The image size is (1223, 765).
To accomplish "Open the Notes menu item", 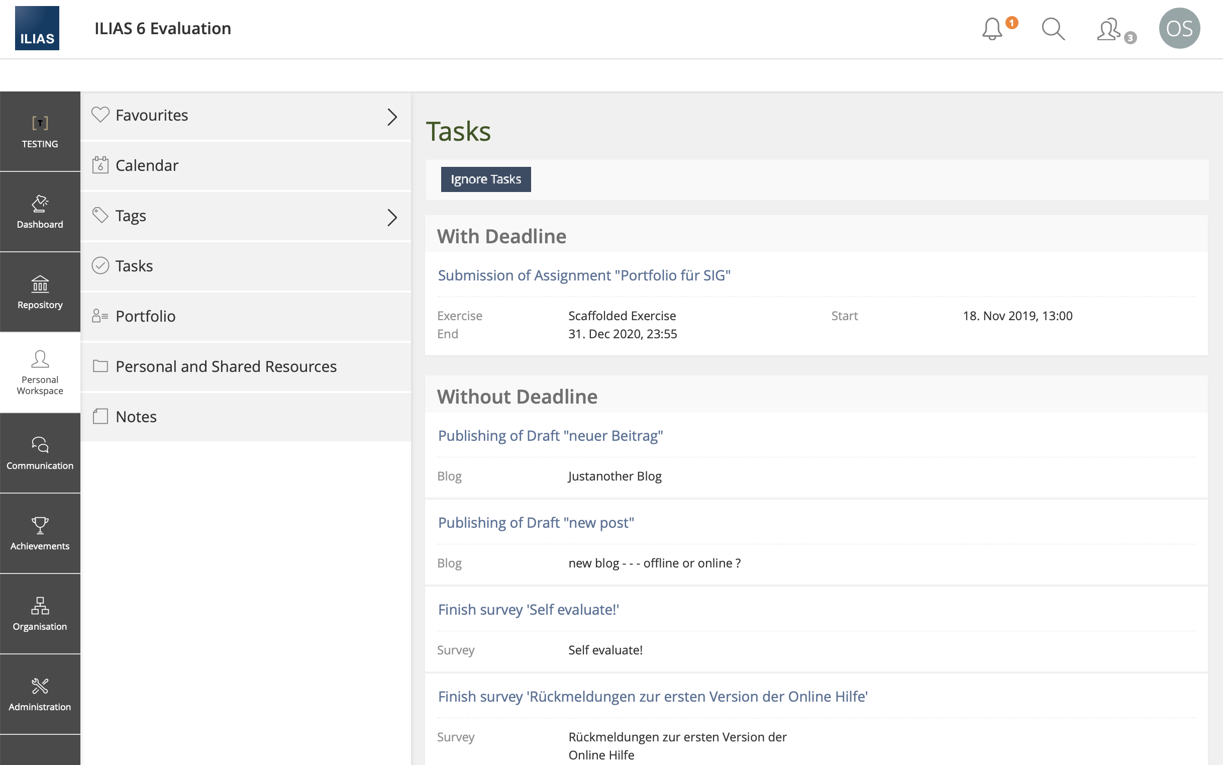I will [136, 416].
